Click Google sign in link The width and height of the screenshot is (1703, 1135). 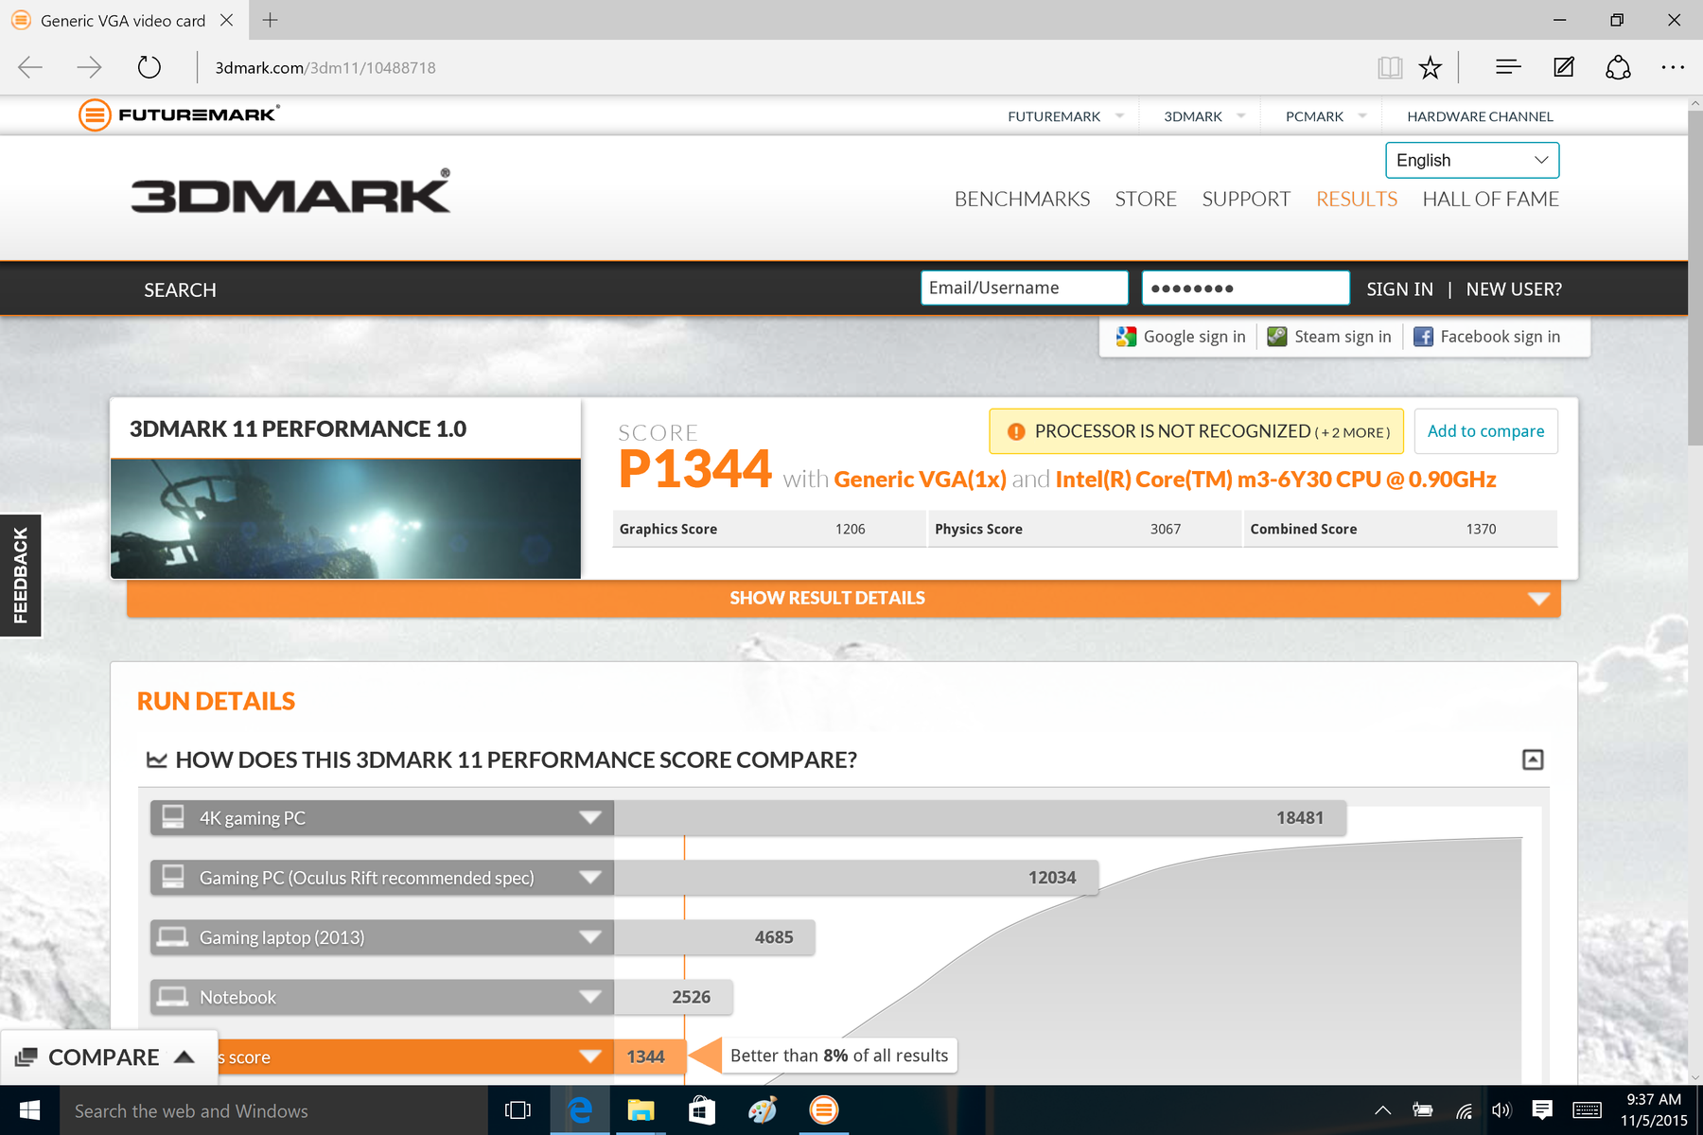(x=1182, y=337)
